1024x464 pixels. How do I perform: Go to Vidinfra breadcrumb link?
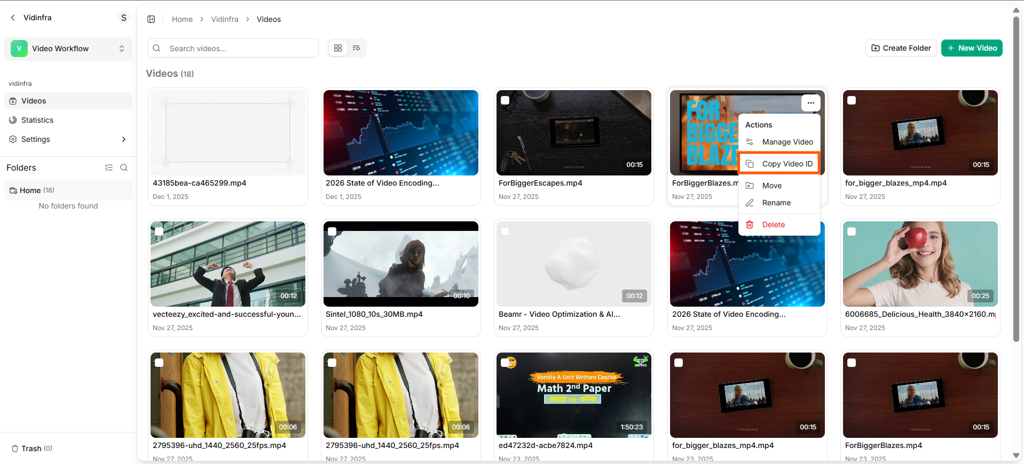coord(225,19)
